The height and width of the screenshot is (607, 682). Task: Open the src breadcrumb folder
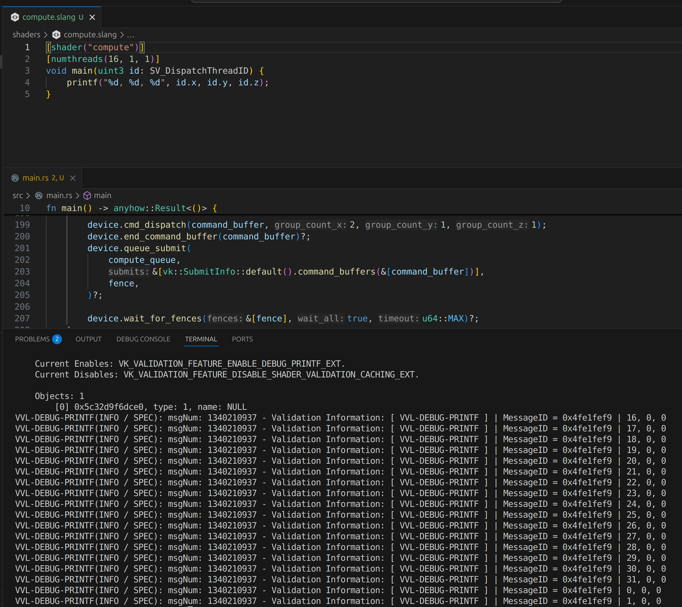(x=18, y=195)
